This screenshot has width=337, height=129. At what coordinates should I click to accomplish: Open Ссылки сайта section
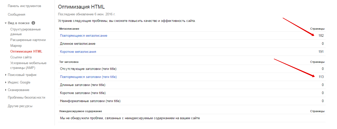coord(21,57)
